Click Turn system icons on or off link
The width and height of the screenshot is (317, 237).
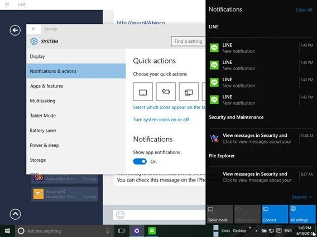click(x=161, y=120)
